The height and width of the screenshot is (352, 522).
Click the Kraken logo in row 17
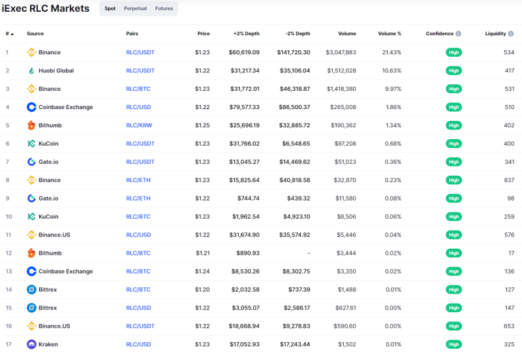[x=31, y=344]
